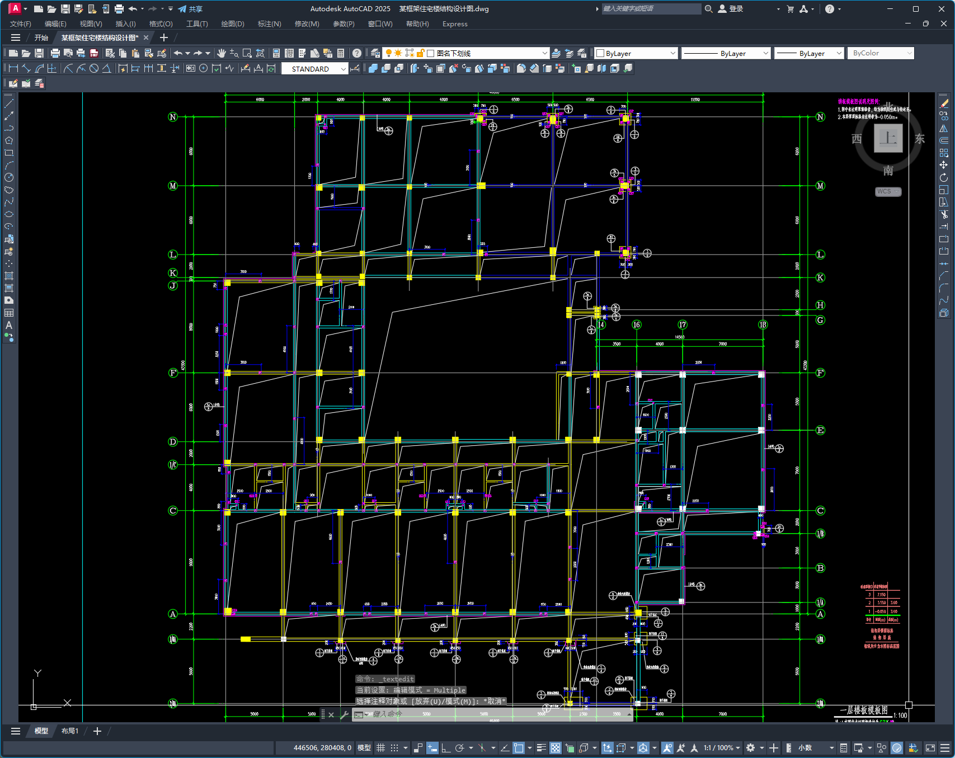Add a new layout with the plus button
Screen dimensions: 955x758
point(97,731)
